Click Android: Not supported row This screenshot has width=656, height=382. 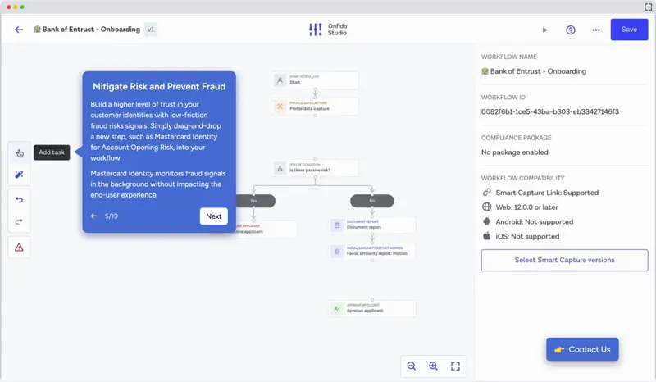click(x=527, y=222)
